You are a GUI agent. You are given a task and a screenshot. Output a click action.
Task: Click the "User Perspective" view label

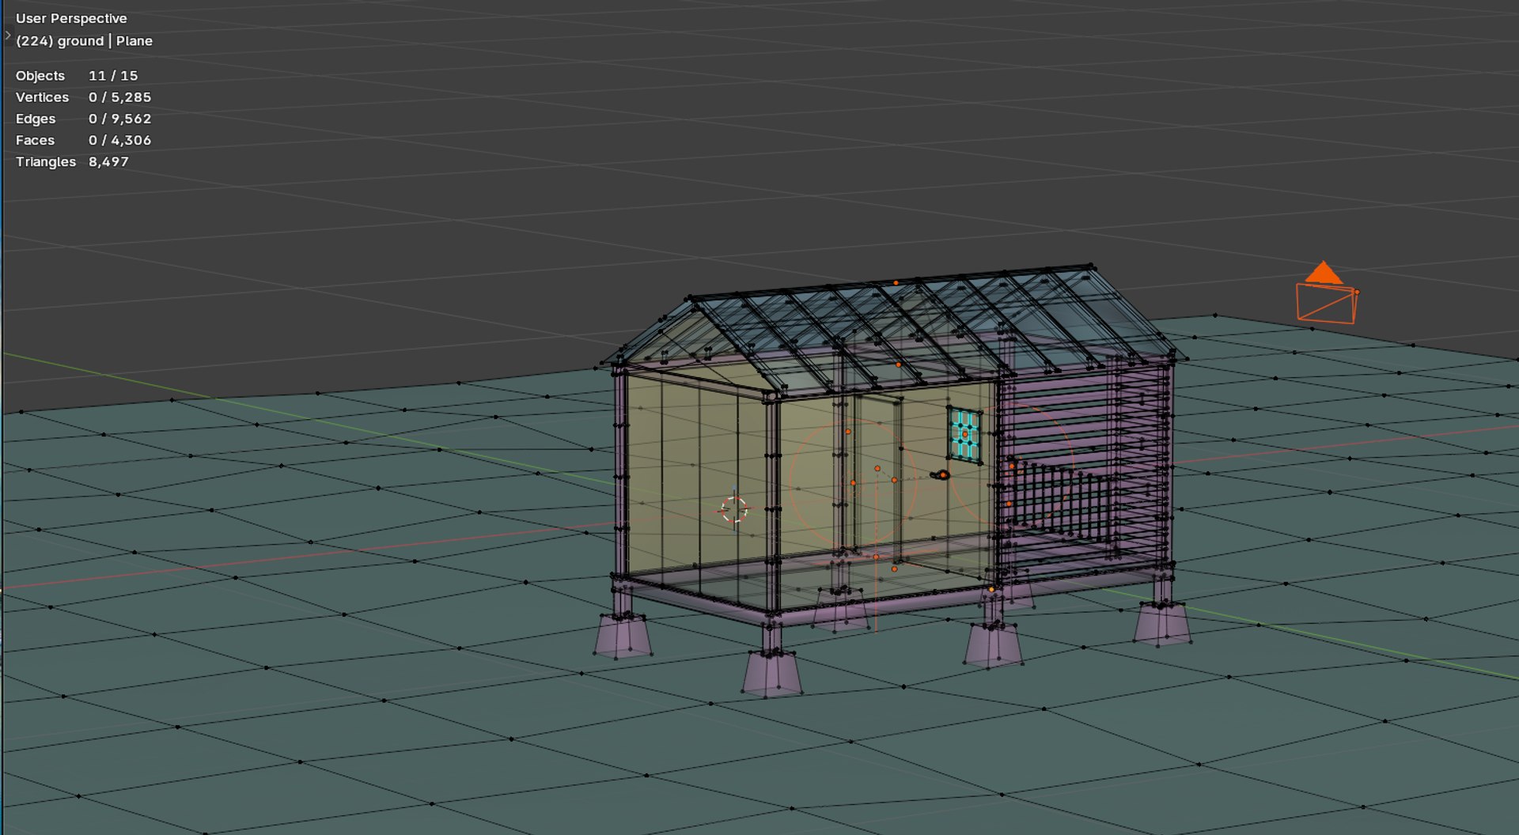click(71, 18)
